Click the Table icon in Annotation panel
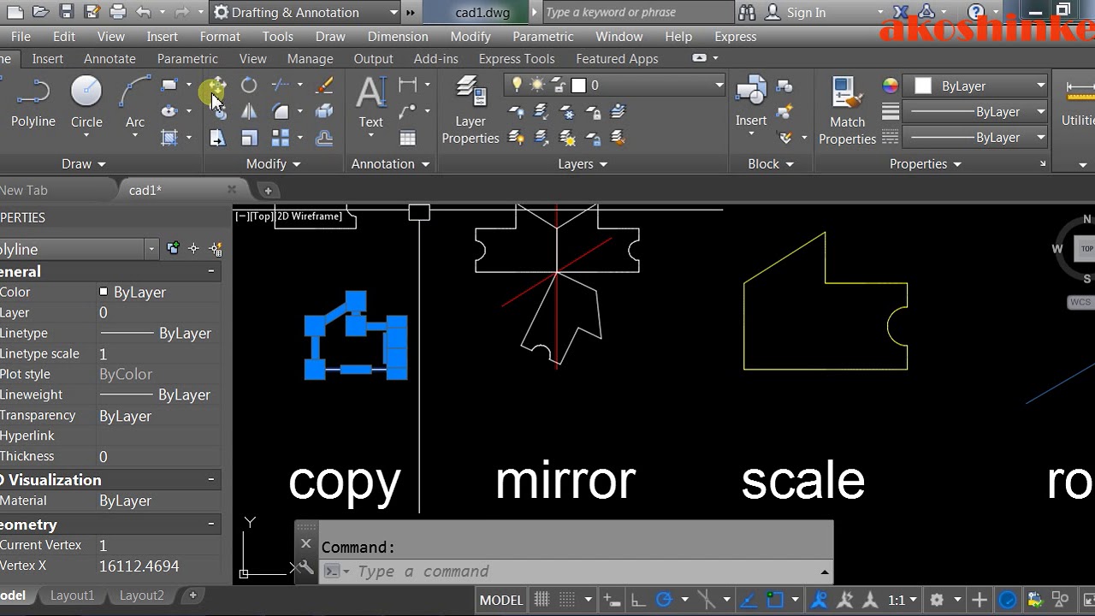 point(408,138)
